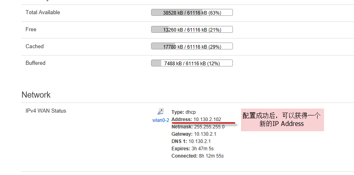This screenshot has width=354, height=175.
Task: Click the Free row label
Action: (31, 29)
